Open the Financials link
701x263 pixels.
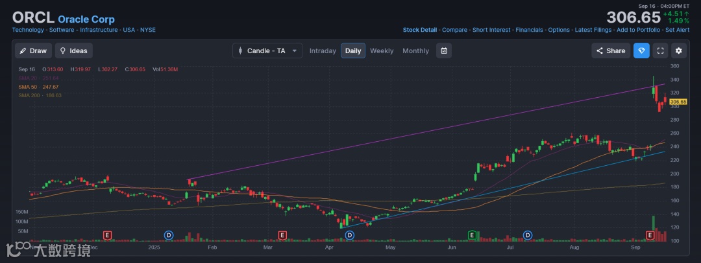(530, 30)
